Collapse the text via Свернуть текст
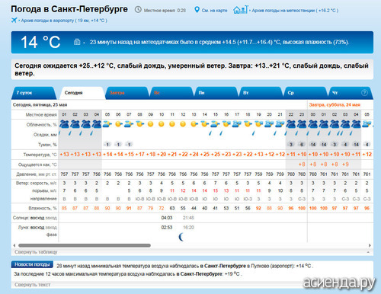 (x=33, y=285)
